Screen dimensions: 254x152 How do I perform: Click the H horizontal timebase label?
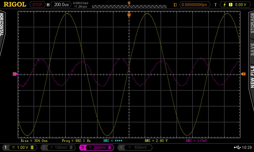48,5
